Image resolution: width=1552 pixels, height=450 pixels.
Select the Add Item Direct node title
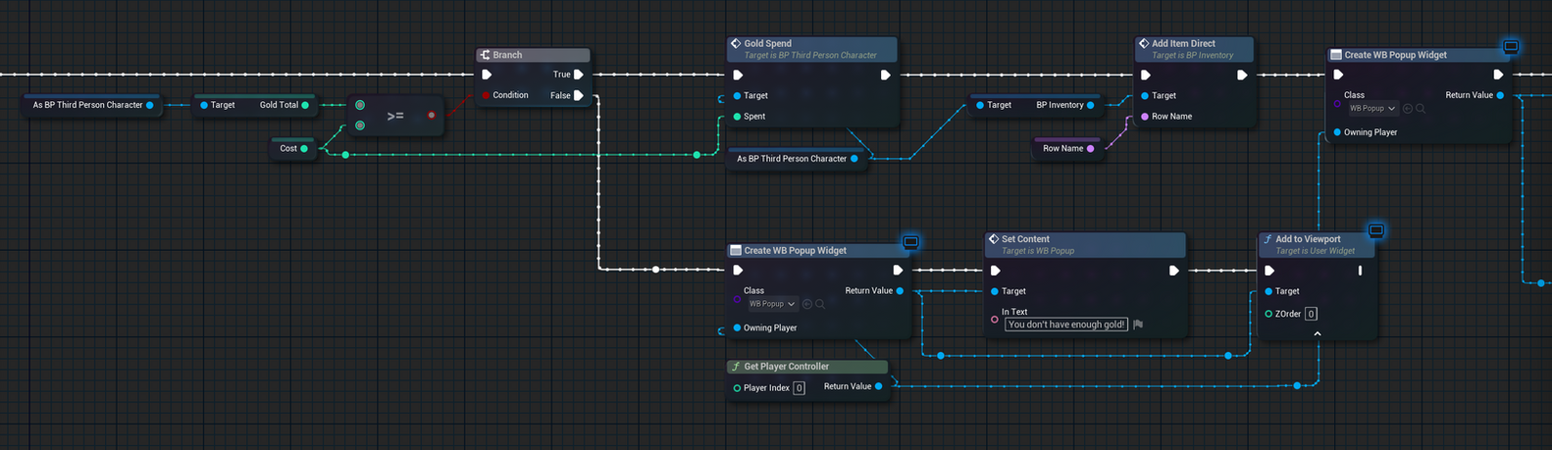pos(1183,43)
